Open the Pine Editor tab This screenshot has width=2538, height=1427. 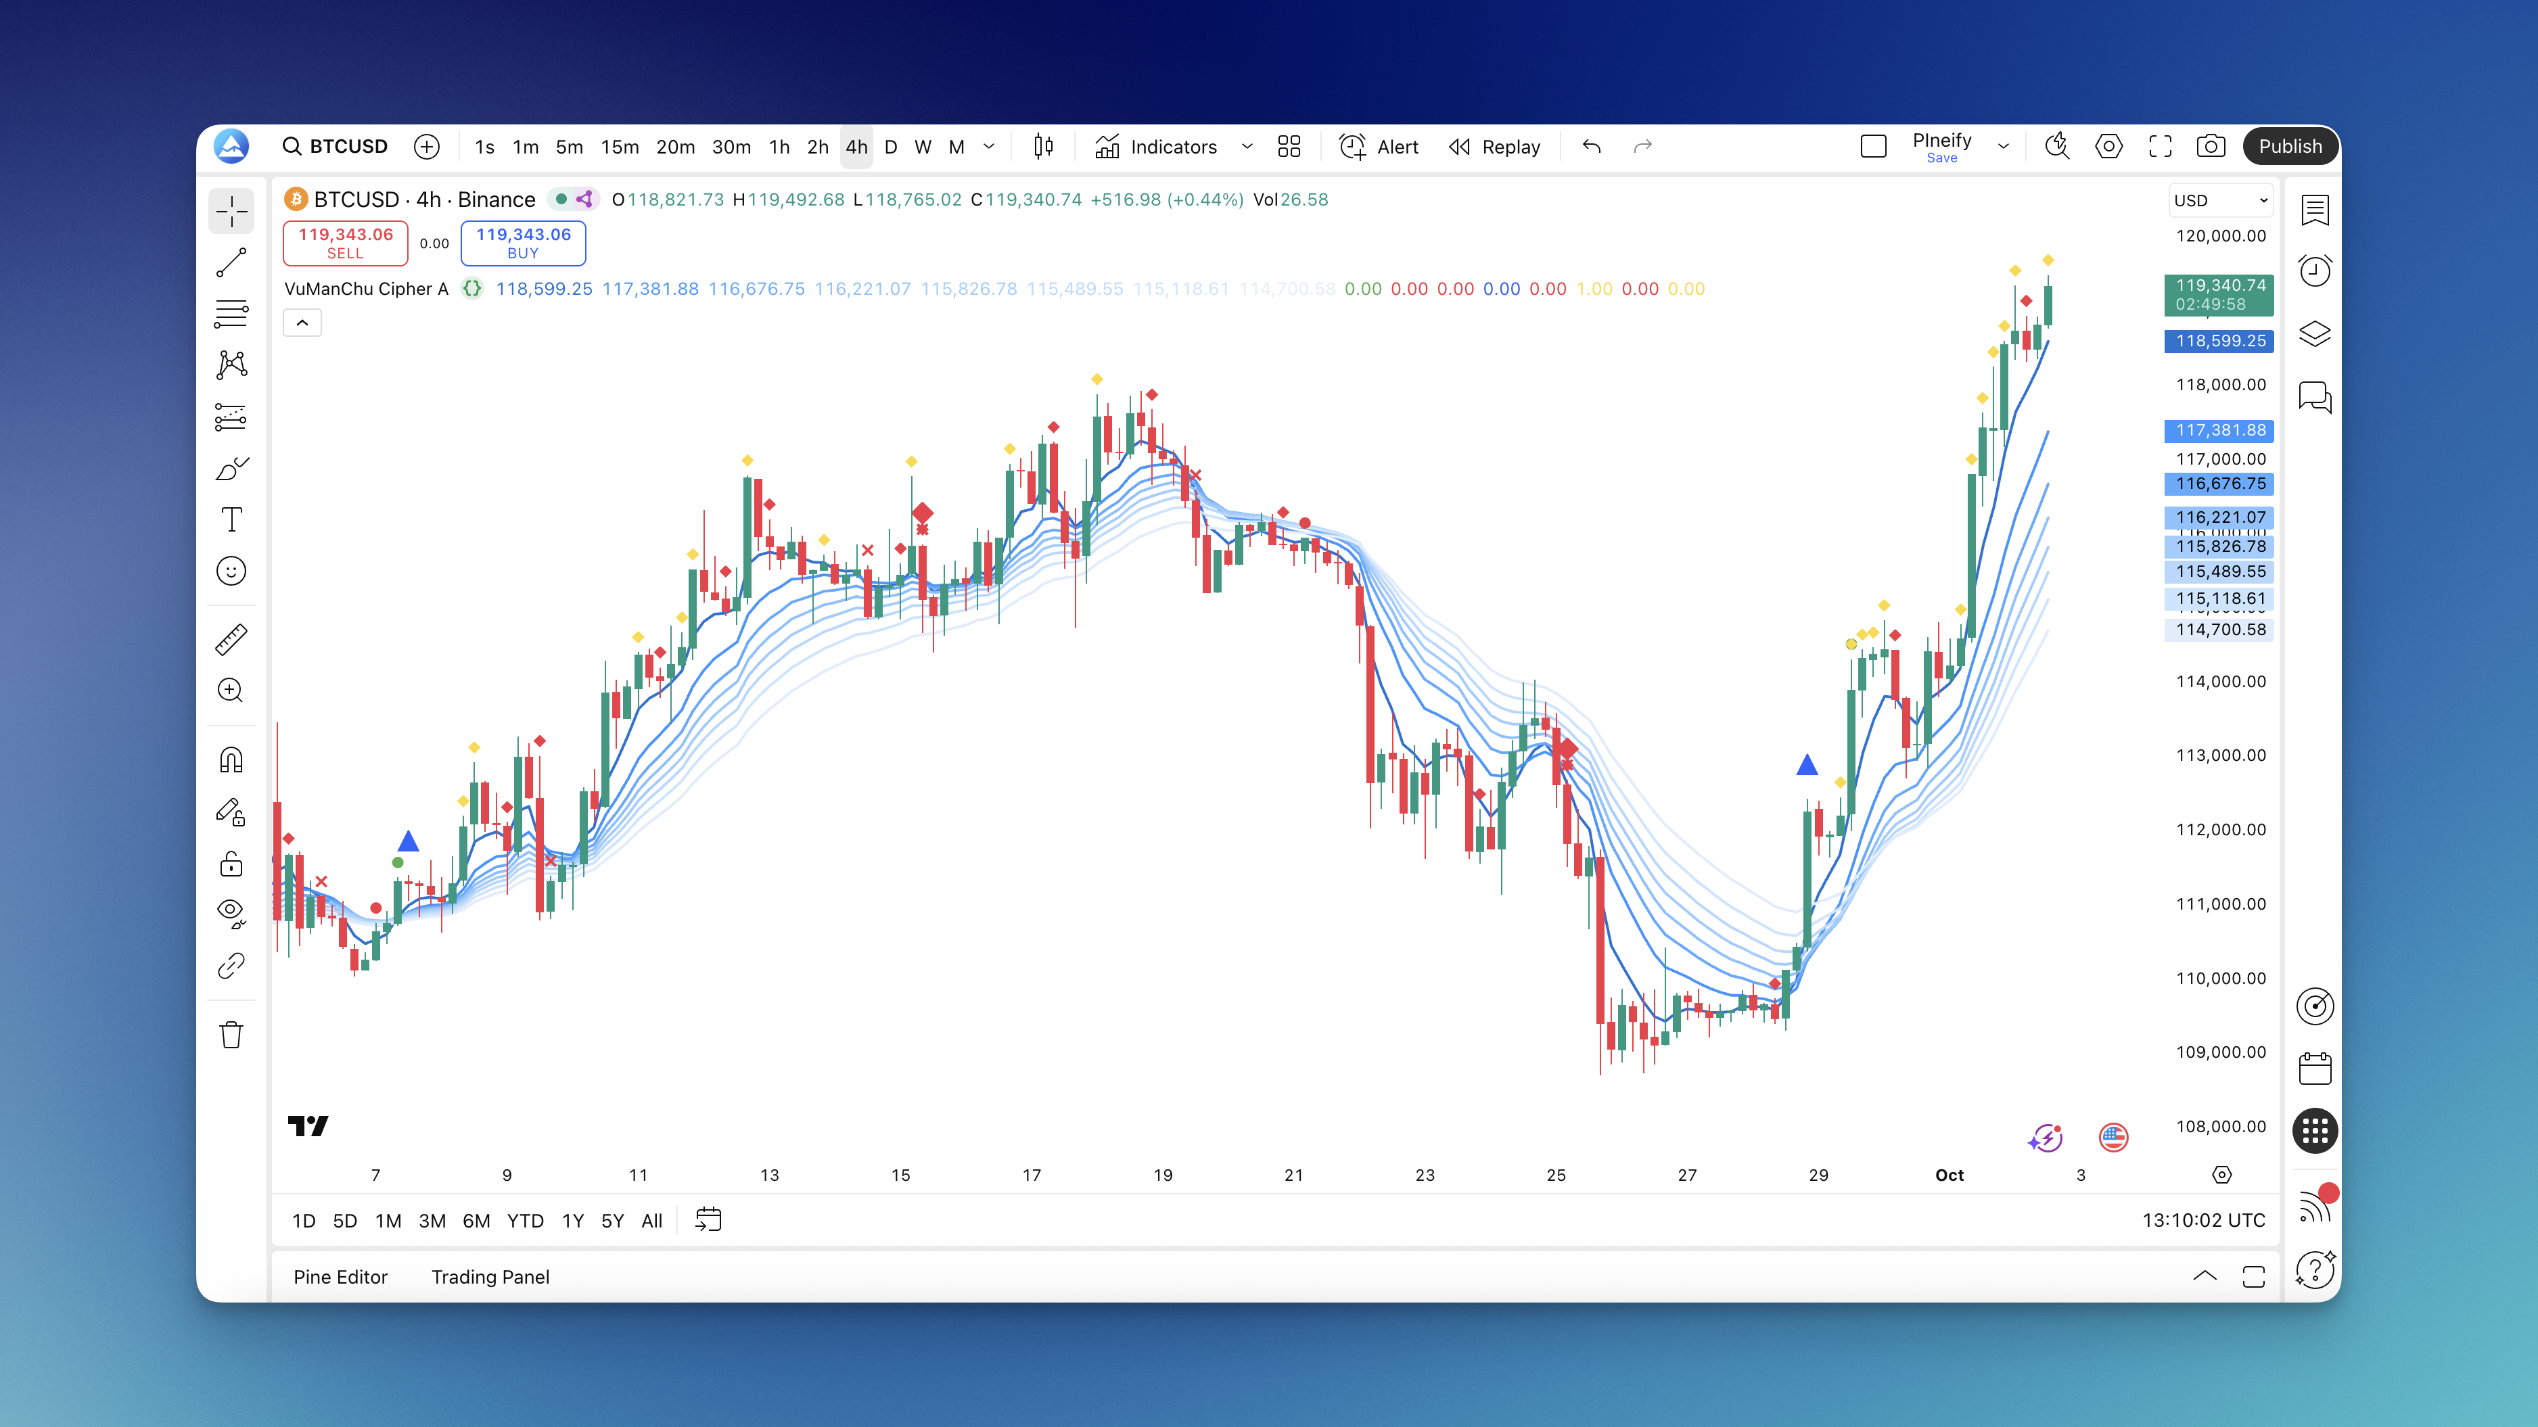point(340,1276)
